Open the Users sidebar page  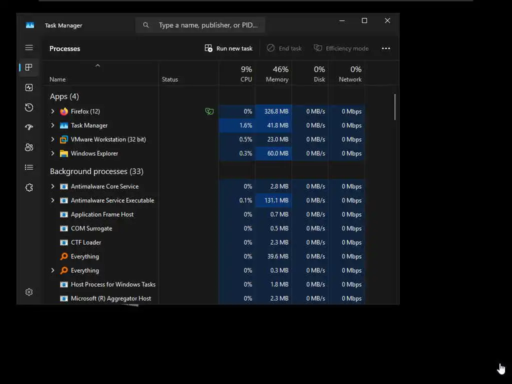29,147
